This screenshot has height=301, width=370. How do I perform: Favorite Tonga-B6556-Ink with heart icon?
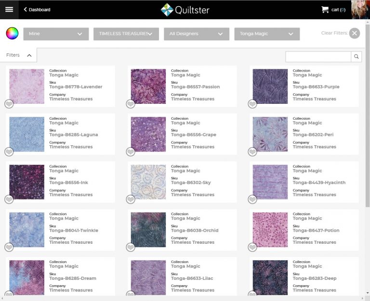(x=9, y=200)
